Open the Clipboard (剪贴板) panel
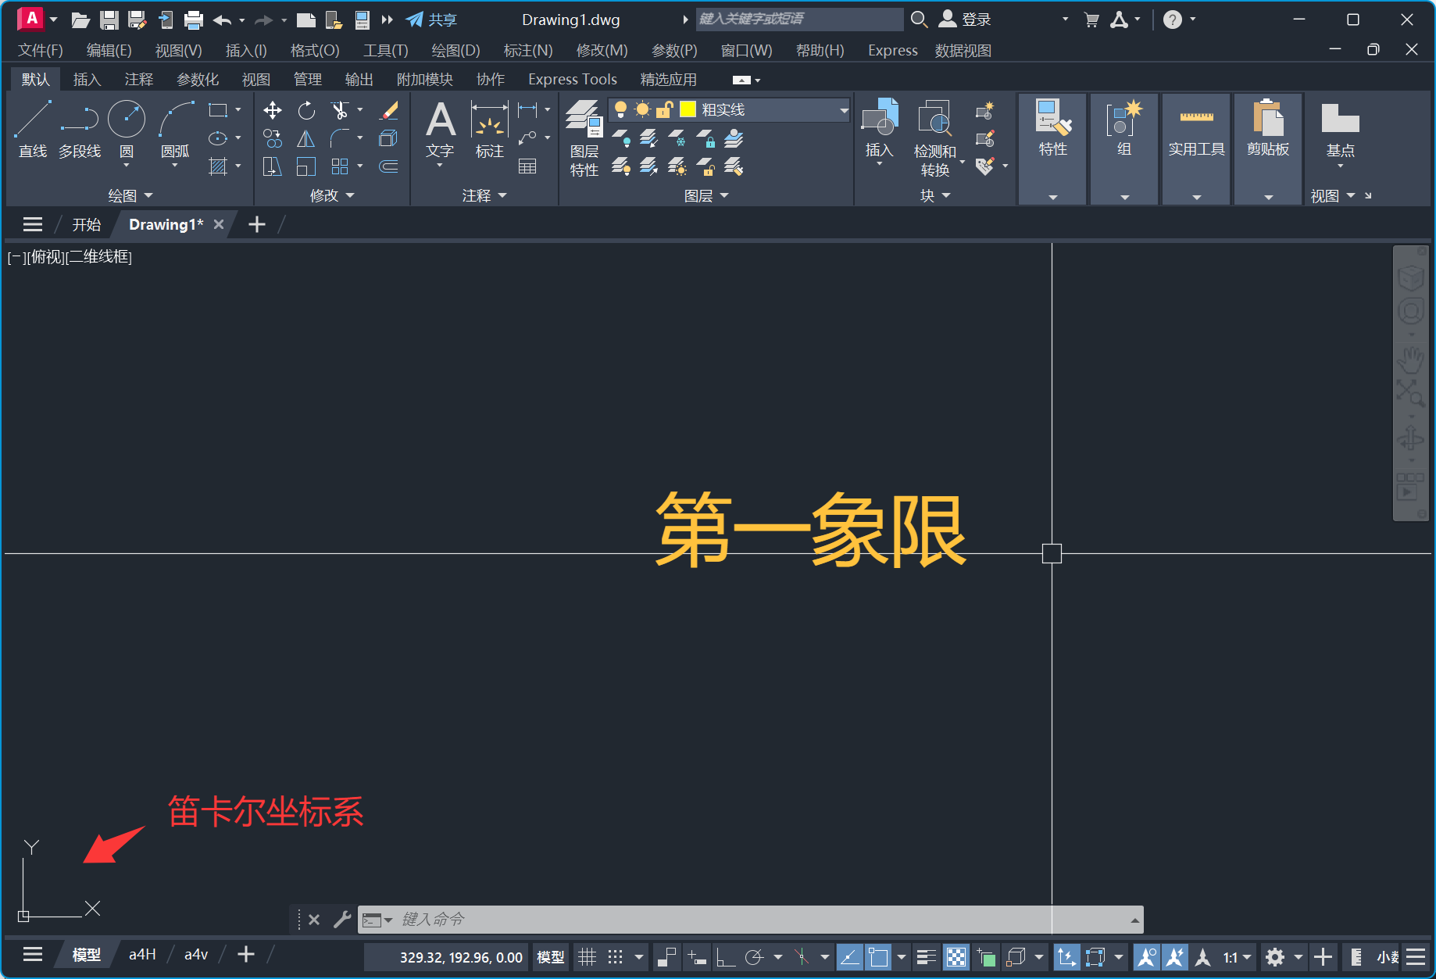1436x979 pixels. pos(1268,129)
